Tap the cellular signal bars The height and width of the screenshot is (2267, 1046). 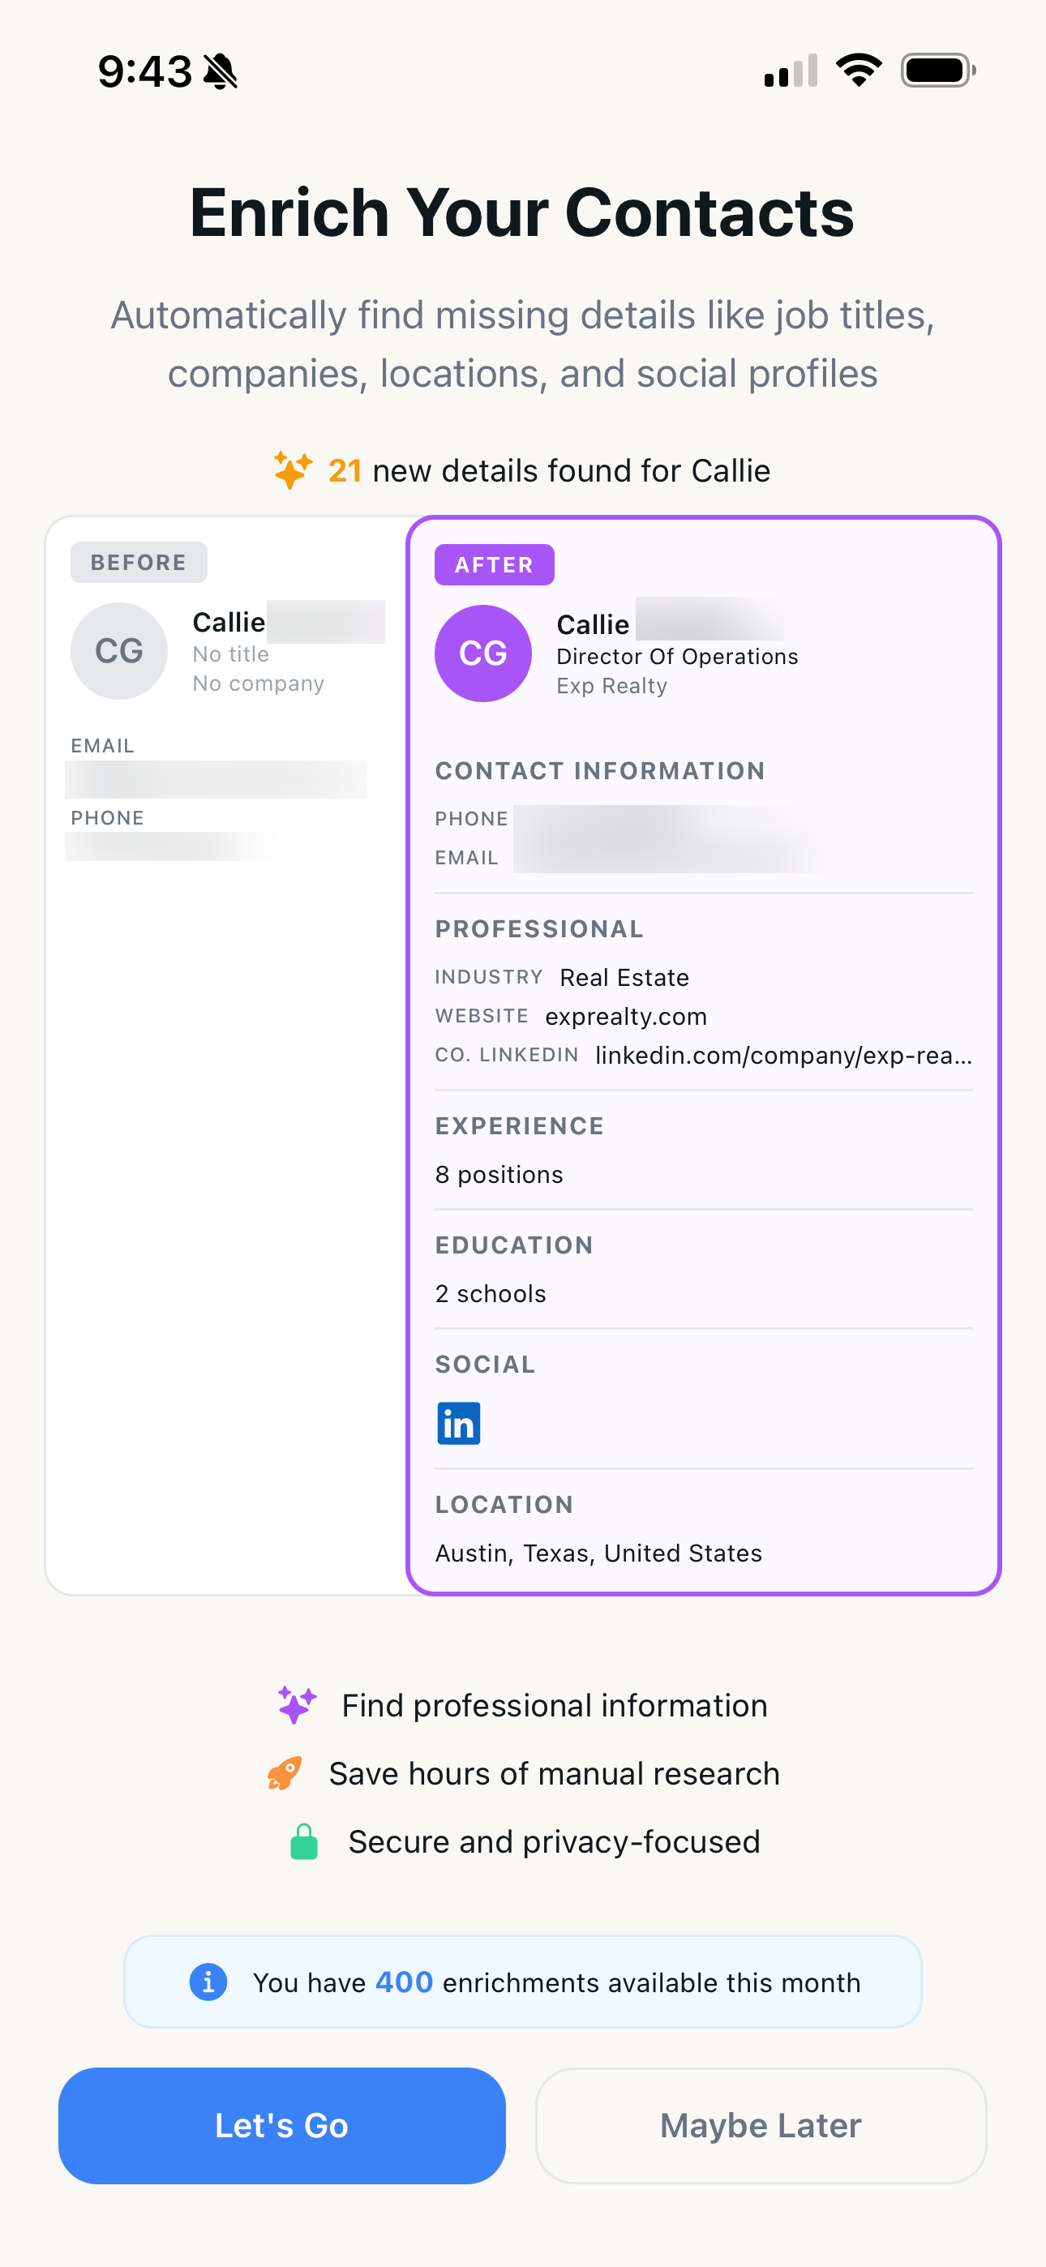(791, 71)
